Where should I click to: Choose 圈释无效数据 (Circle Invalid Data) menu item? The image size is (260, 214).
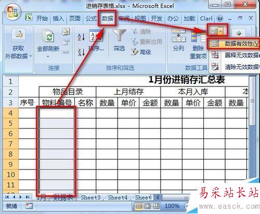coord(235,55)
